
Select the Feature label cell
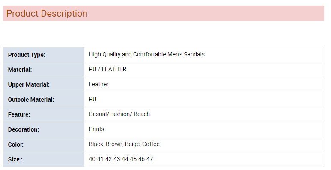click(x=44, y=114)
